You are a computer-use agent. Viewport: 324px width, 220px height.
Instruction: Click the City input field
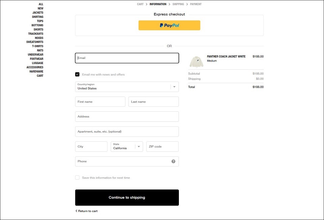91,146
